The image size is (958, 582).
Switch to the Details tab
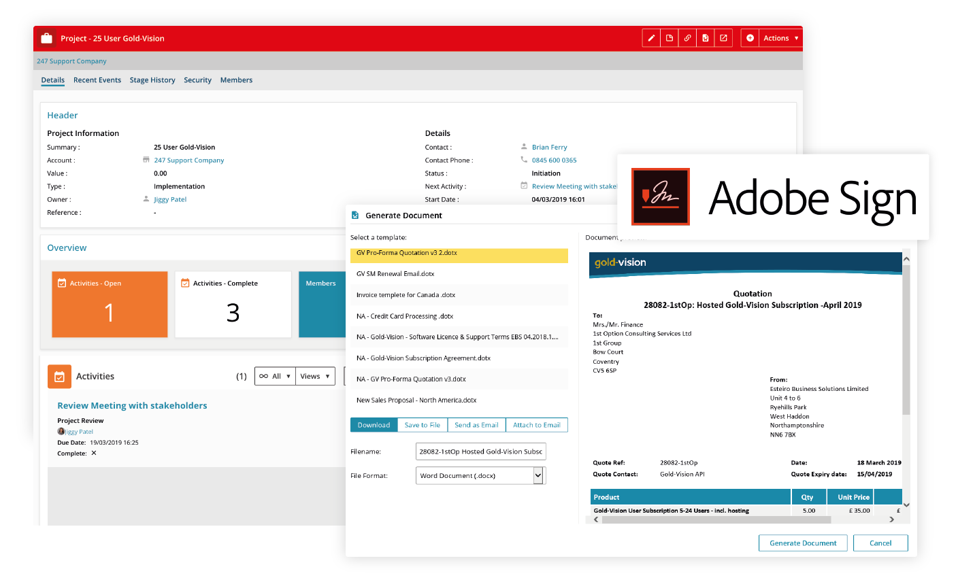pos(53,80)
